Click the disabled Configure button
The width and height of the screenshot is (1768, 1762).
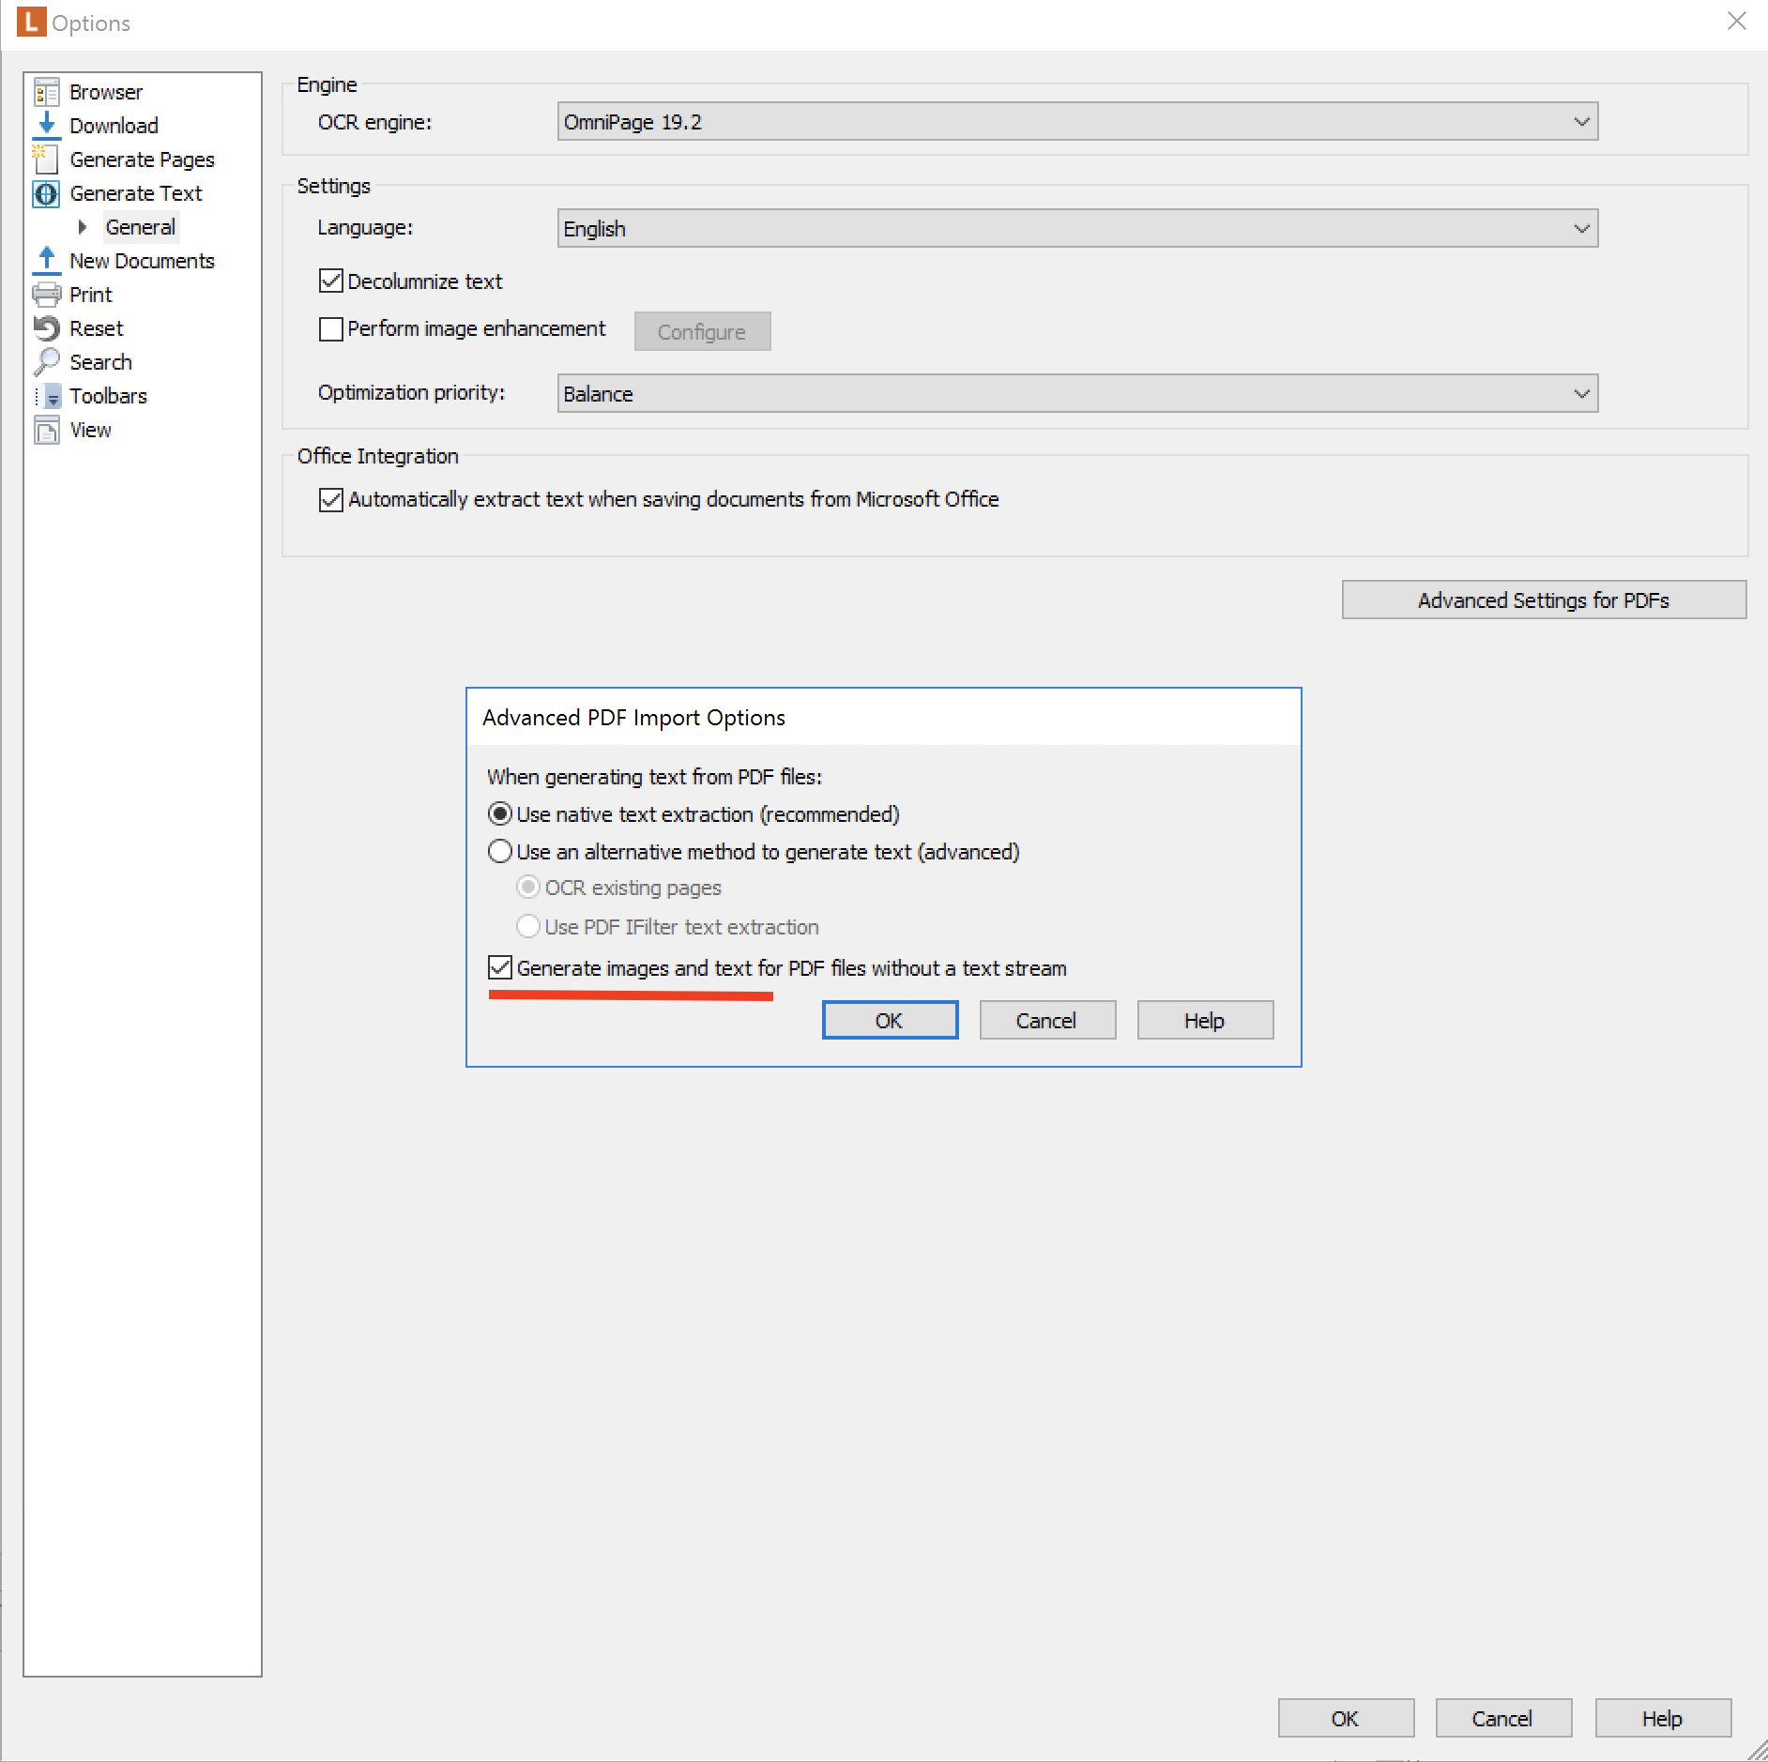coord(702,331)
